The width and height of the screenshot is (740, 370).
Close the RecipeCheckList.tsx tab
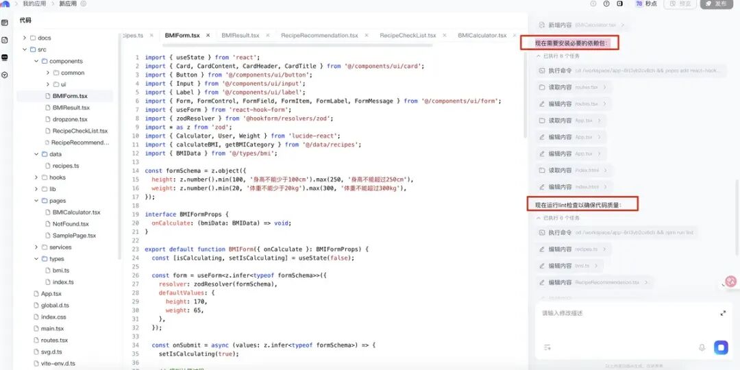(445, 36)
